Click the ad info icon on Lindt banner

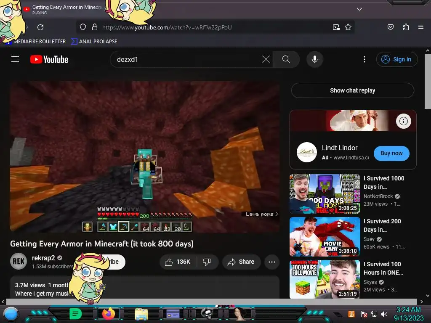click(x=403, y=121)
